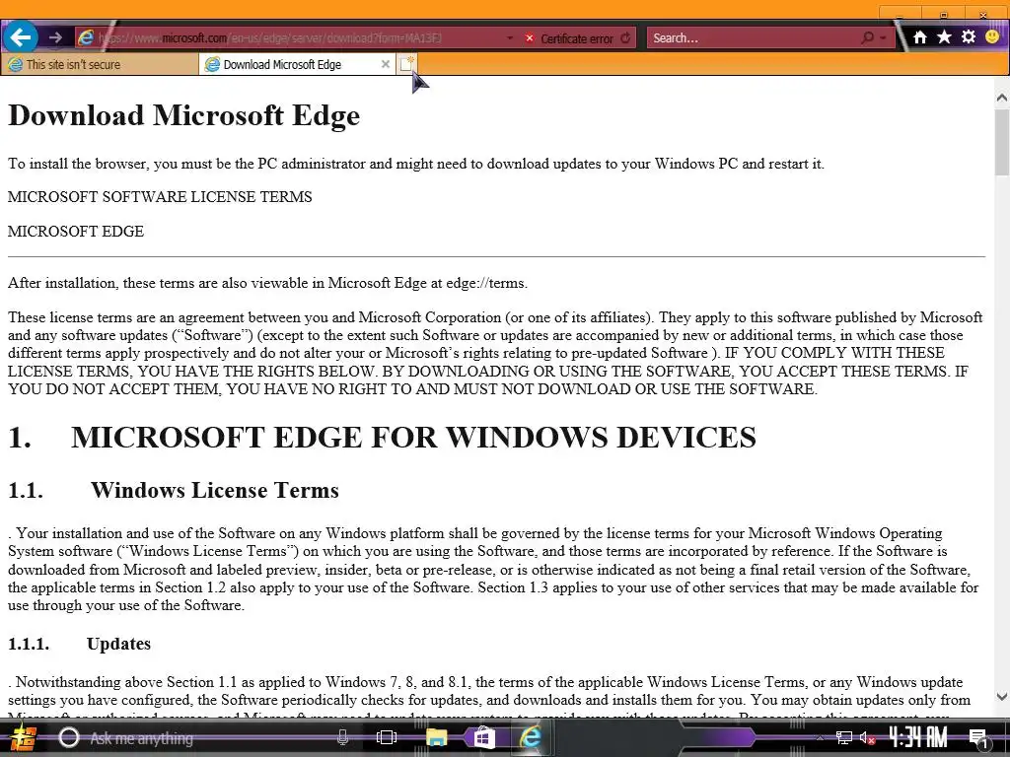Image resolution: width=1010 pixels, height=757 pixels.
Task: View the Certificate error message
Action: [576, 38]
